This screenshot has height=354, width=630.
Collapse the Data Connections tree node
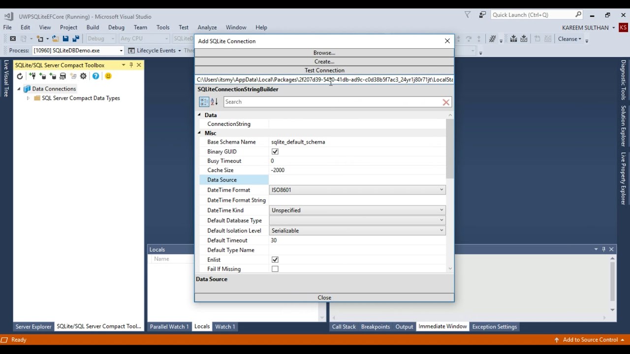[x=19, y=89]
